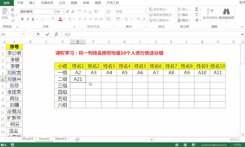Switch to the Developer tab

(x=113, y=3)
